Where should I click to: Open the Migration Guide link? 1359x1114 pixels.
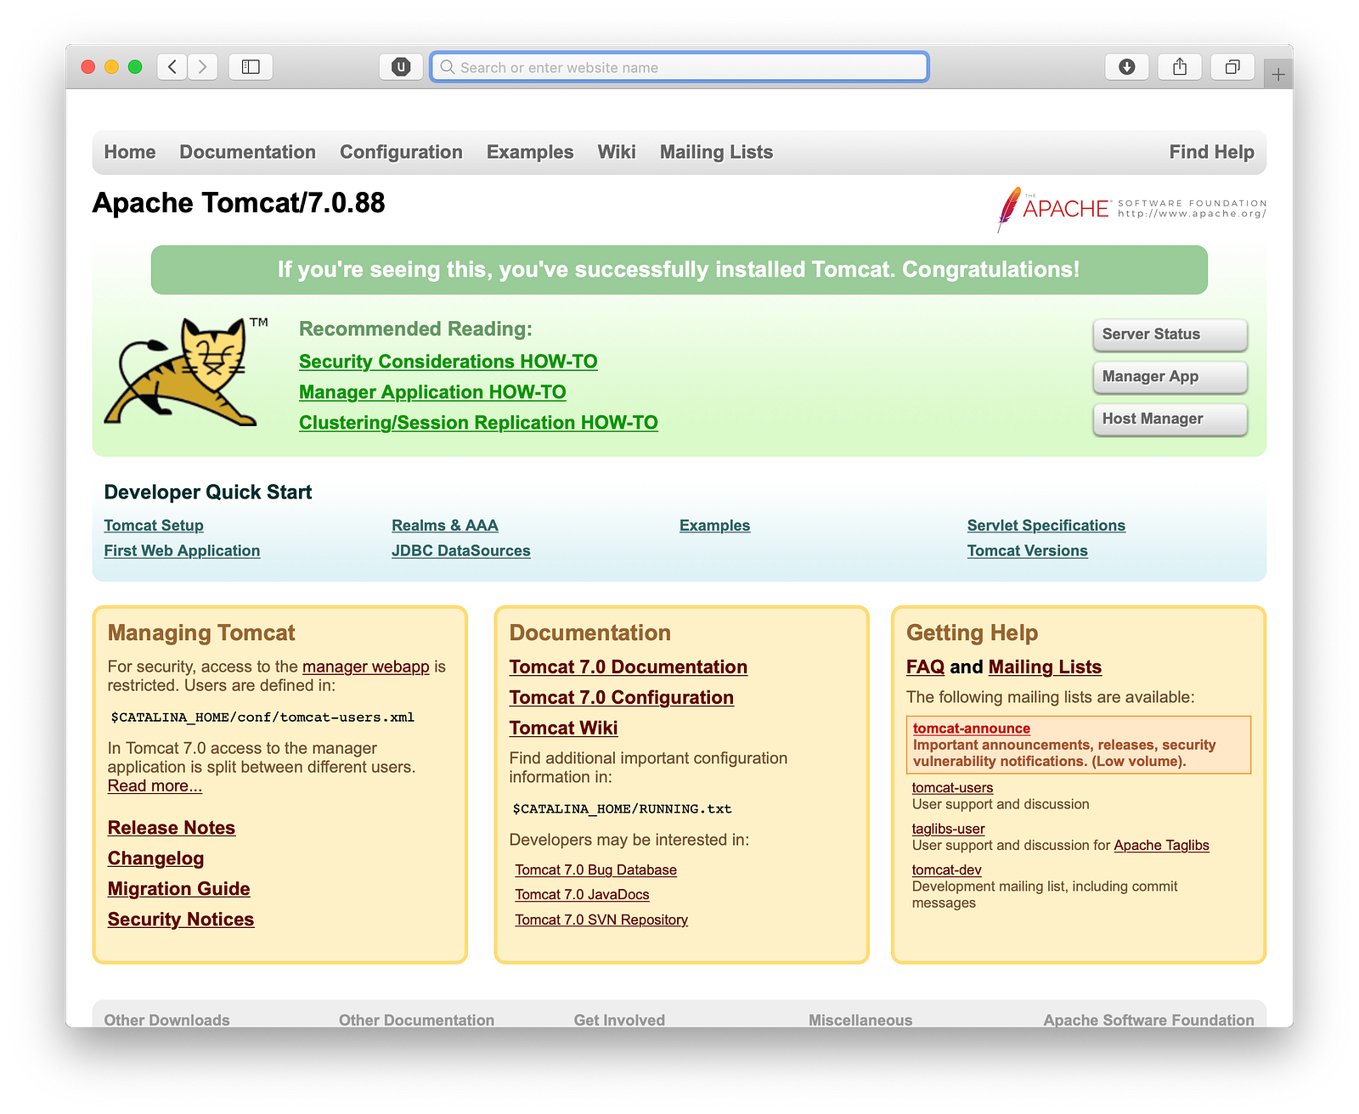(x=179, y=889)
